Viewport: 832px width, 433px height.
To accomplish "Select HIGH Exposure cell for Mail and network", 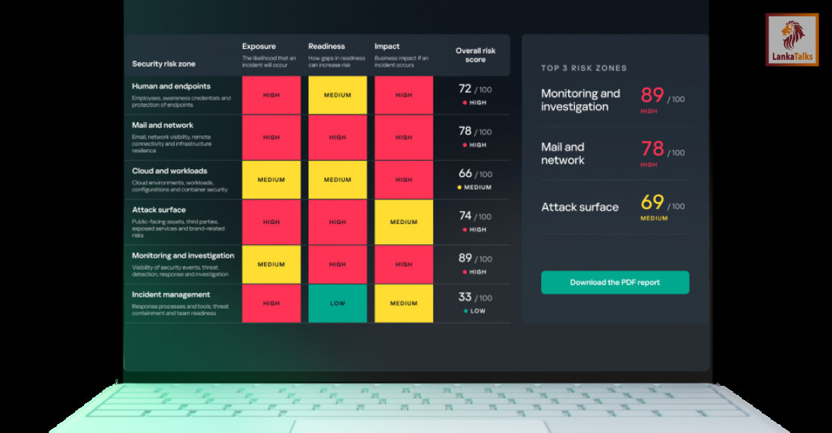I will tap(271, 137).
